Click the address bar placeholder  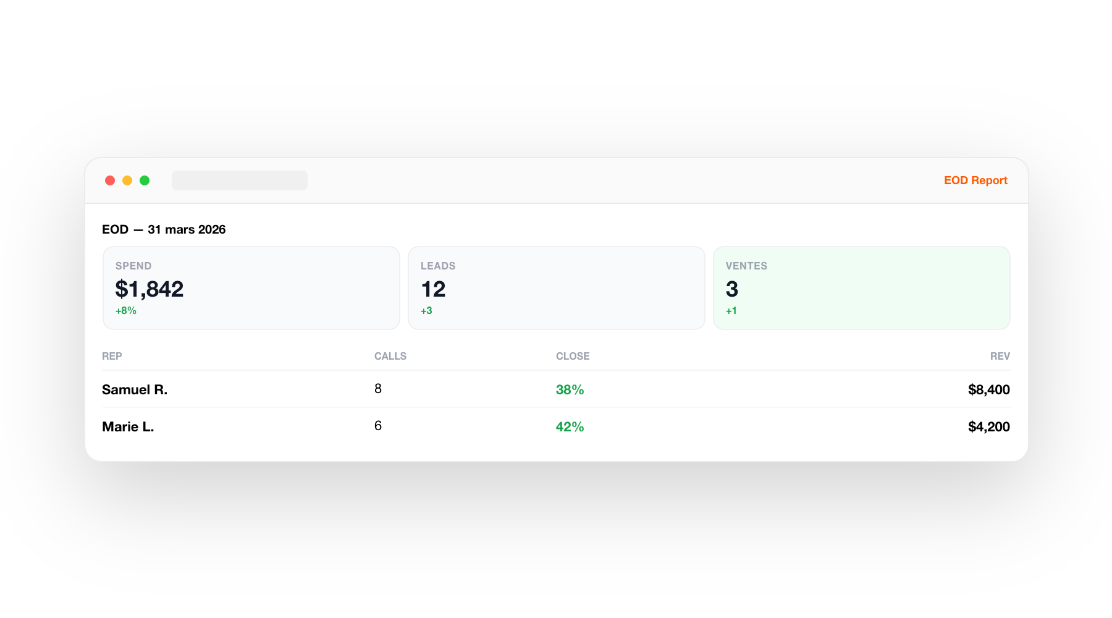[240, 180]
